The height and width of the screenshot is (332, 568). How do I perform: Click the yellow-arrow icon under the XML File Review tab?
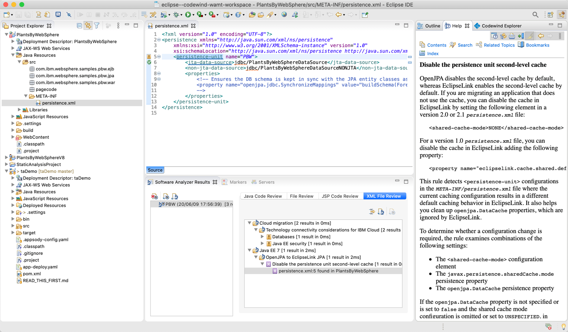click(372, 212)
